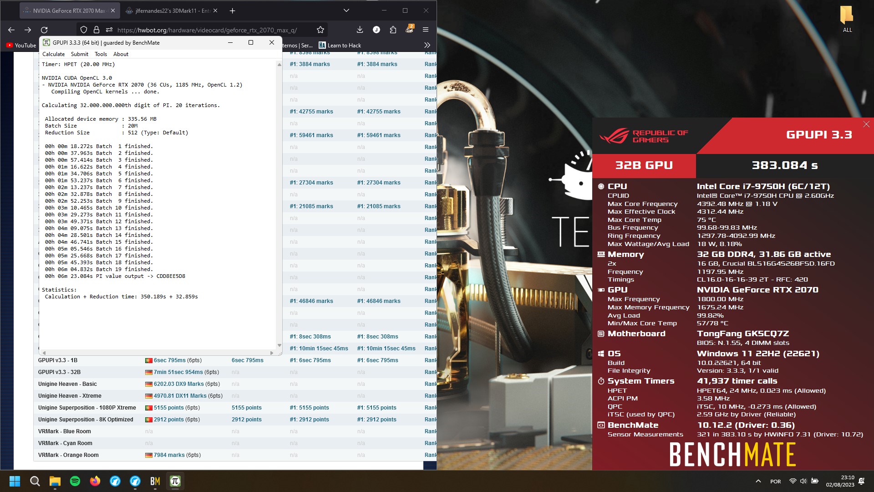Screen dimensions: 874x492
Task: Click GPUPI horizontal scrollbar left arrow
Action: click(x=44, y=353)
